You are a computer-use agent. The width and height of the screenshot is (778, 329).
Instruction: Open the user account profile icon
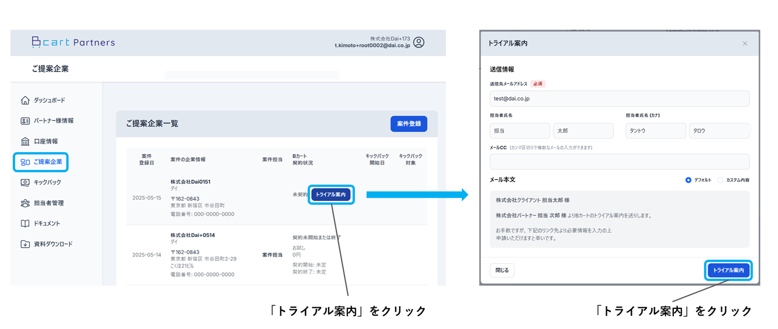[419, 43]
